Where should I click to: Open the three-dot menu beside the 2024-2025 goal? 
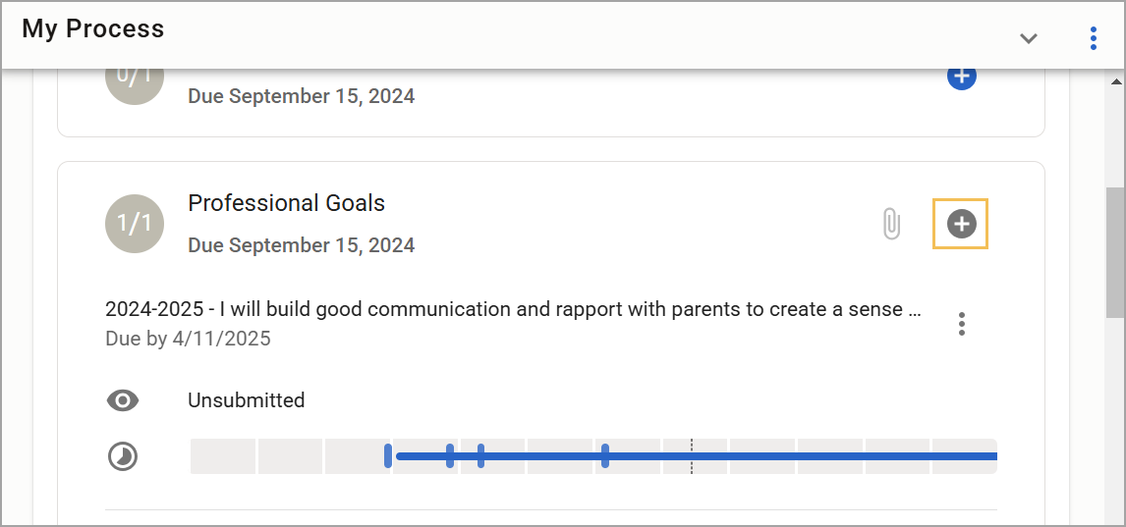(x=962, y=324)
